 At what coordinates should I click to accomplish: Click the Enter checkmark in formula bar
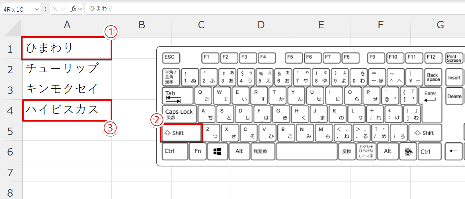point(64,9)
